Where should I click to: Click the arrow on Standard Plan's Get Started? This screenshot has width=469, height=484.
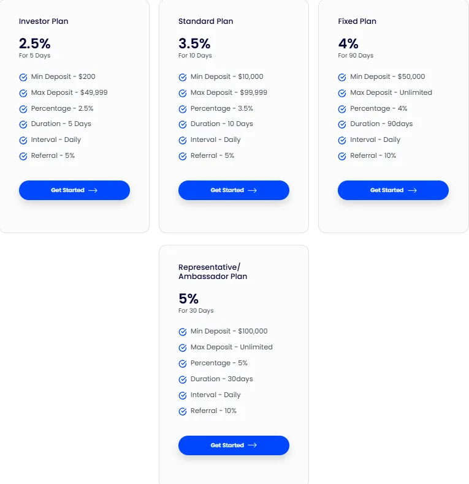(x=252, y=190)
